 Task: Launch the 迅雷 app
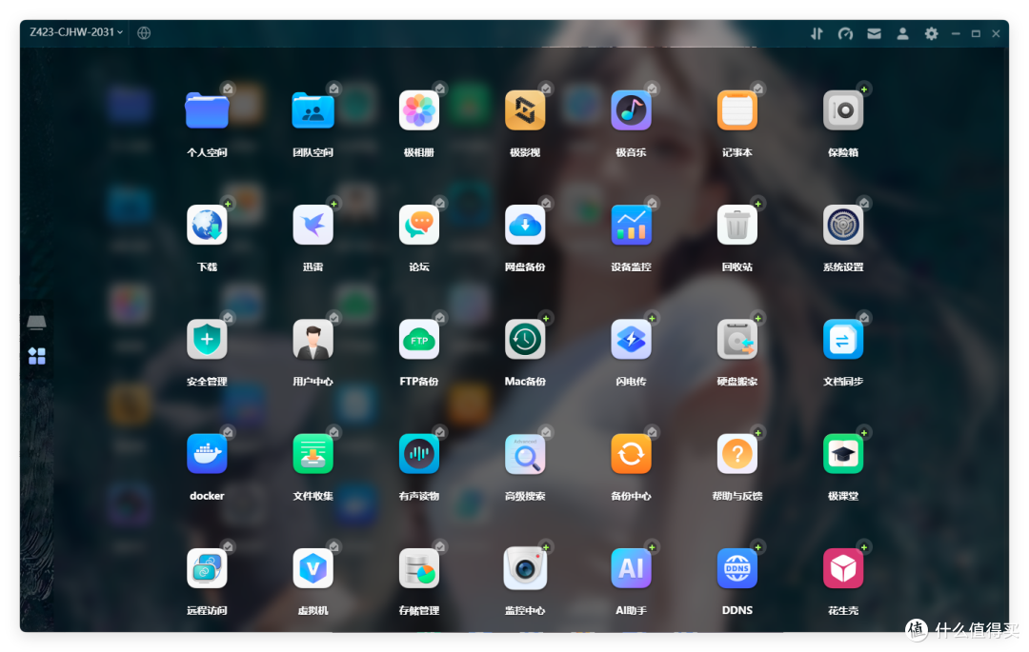pos(313,225)
